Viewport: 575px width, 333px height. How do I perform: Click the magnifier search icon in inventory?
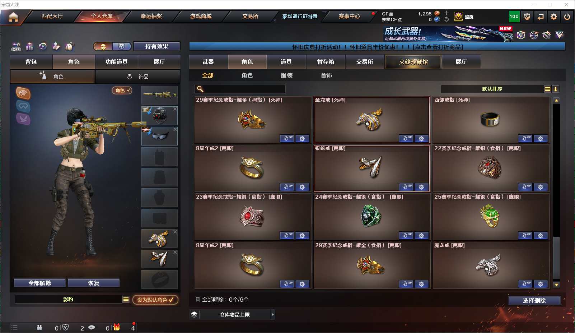[200, 89]
